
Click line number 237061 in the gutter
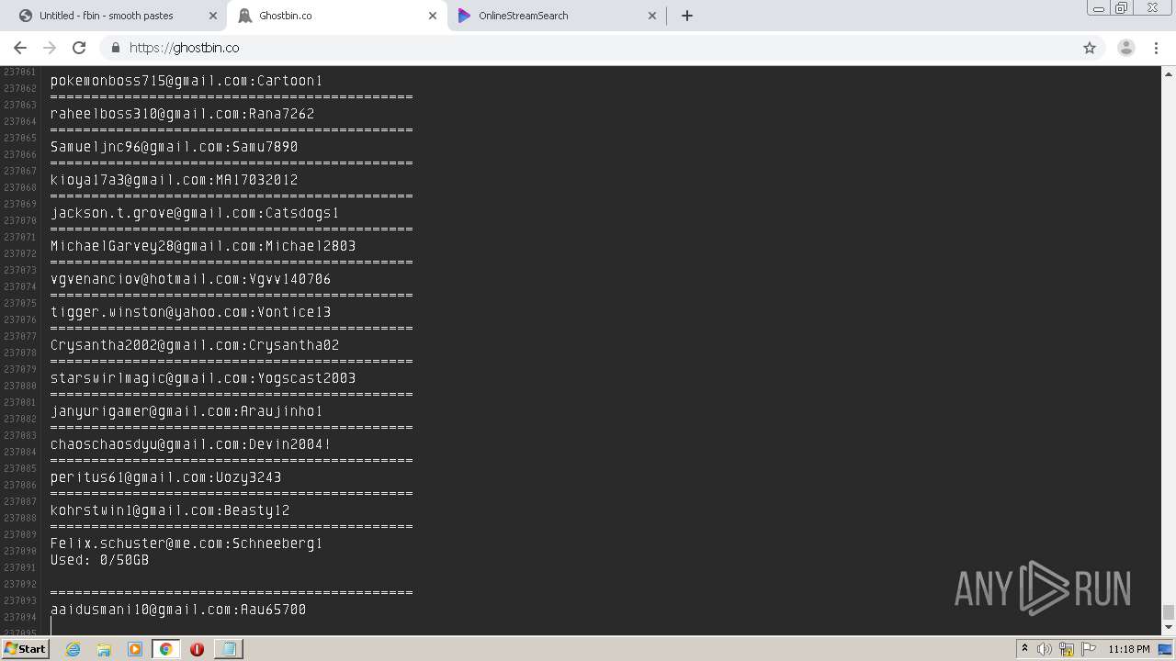point(20,72)
